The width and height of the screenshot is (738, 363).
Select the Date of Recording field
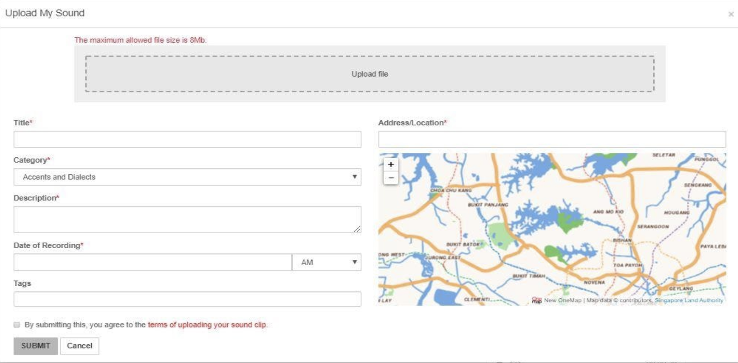pyautogui.click(x=152, y=263)
